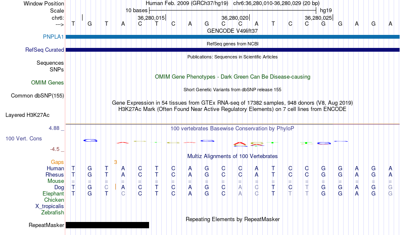Click OMIM Gene Phenotypes track title
Screen dimensions: 400x235
[232, 77]
